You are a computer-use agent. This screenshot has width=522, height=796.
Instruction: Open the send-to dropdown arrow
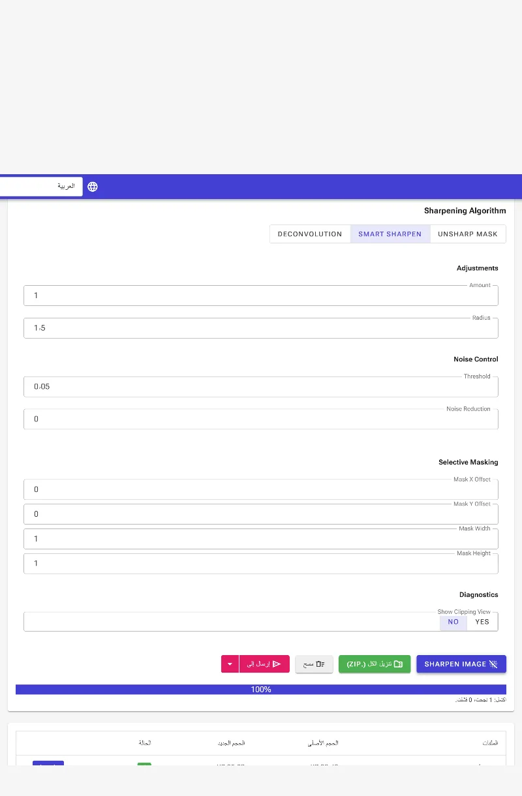(230, 664)
